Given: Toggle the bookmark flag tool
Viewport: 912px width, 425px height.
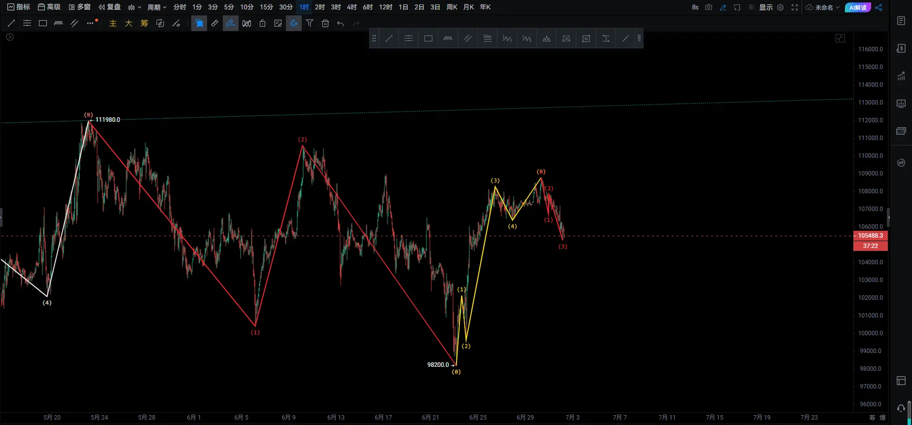Looking at the screenshot, I should pos(199,23).
